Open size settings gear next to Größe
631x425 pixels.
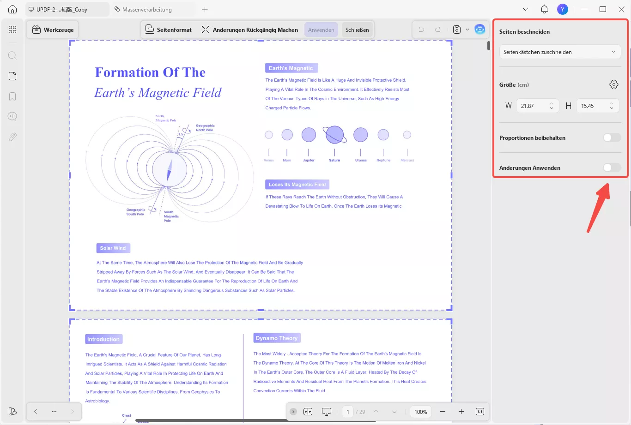613,84
